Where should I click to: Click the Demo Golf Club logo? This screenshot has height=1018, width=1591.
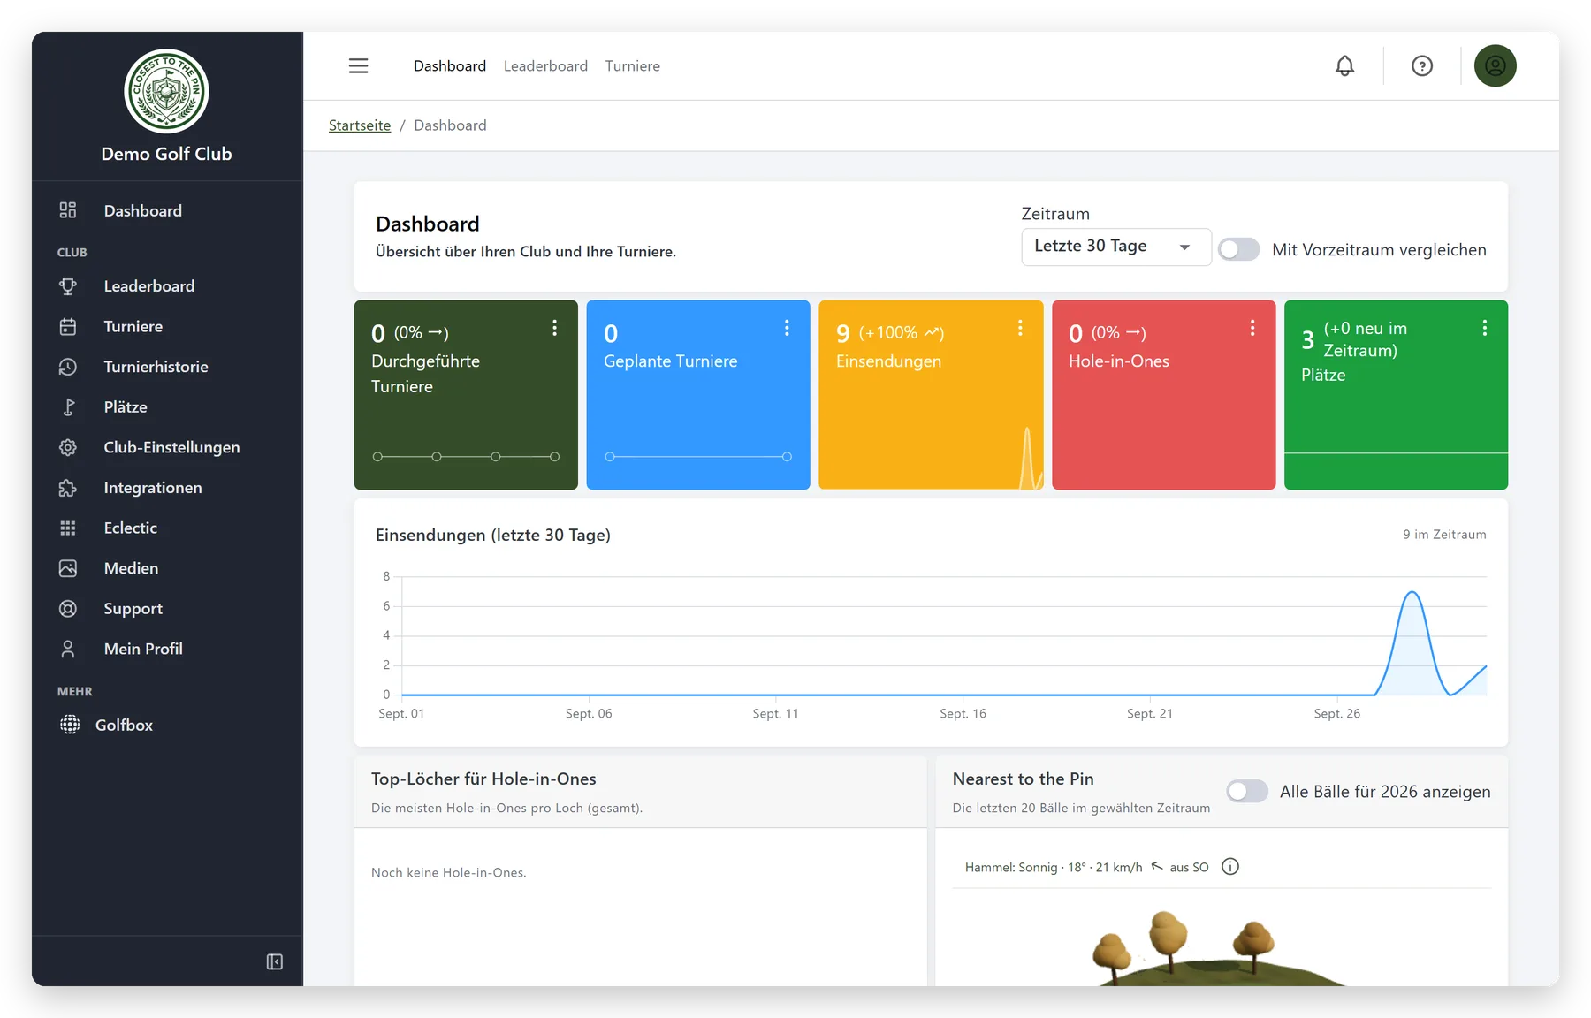point(166,91)
